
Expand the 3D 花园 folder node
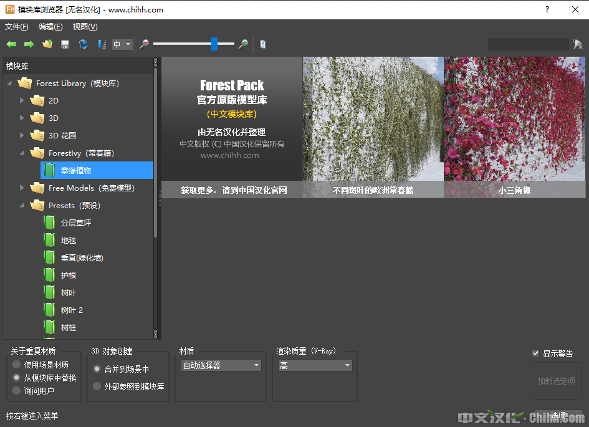pyautogui.click(x=22, y=135)
